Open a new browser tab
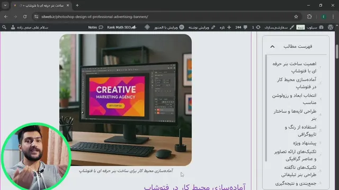Screen dimensions: 339x190 pos(77,5)
